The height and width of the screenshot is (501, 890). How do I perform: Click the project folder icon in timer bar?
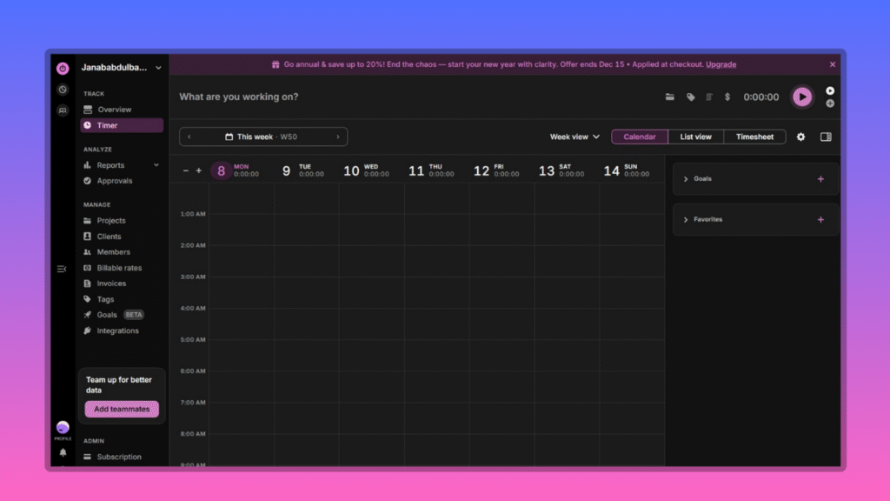(670, 97)
